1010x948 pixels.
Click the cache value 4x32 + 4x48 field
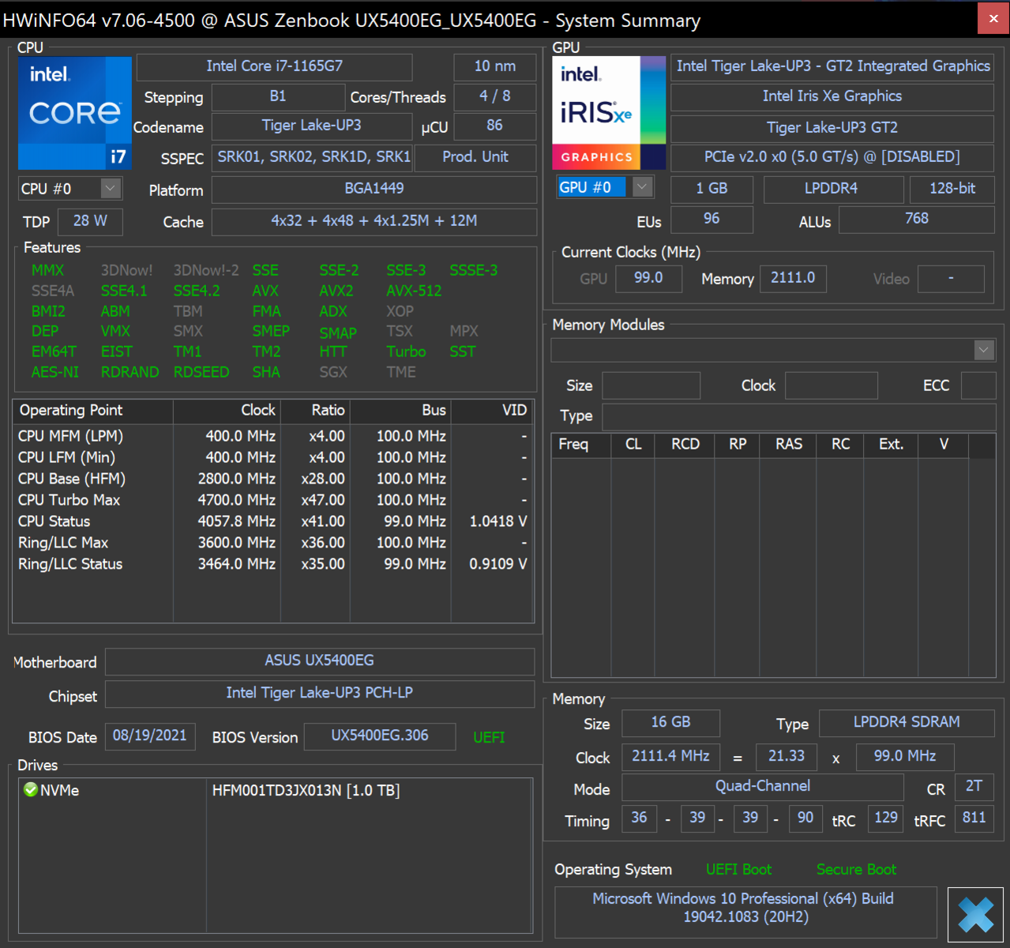[x=374, y=221]
